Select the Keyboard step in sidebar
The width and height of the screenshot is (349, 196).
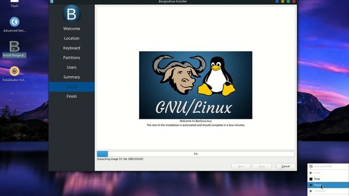click(x=71, y=48)
